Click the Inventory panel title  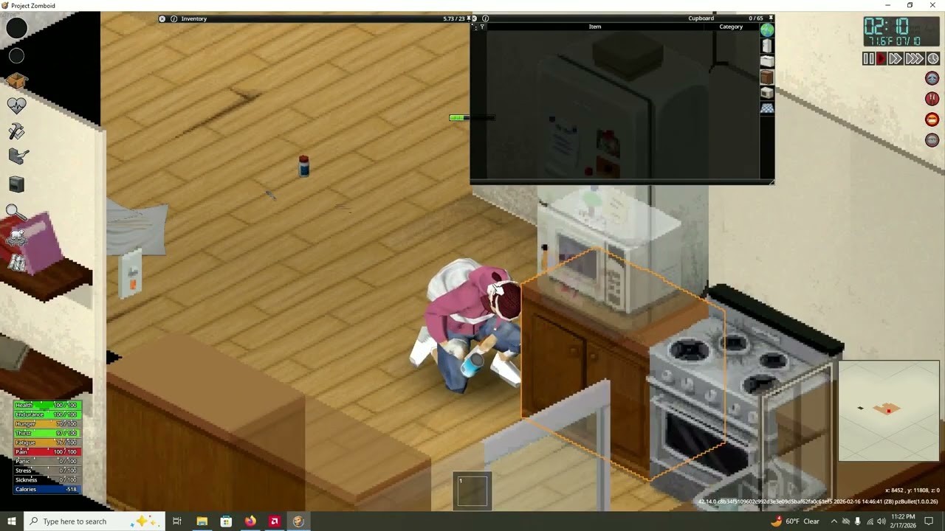(194, 18)
